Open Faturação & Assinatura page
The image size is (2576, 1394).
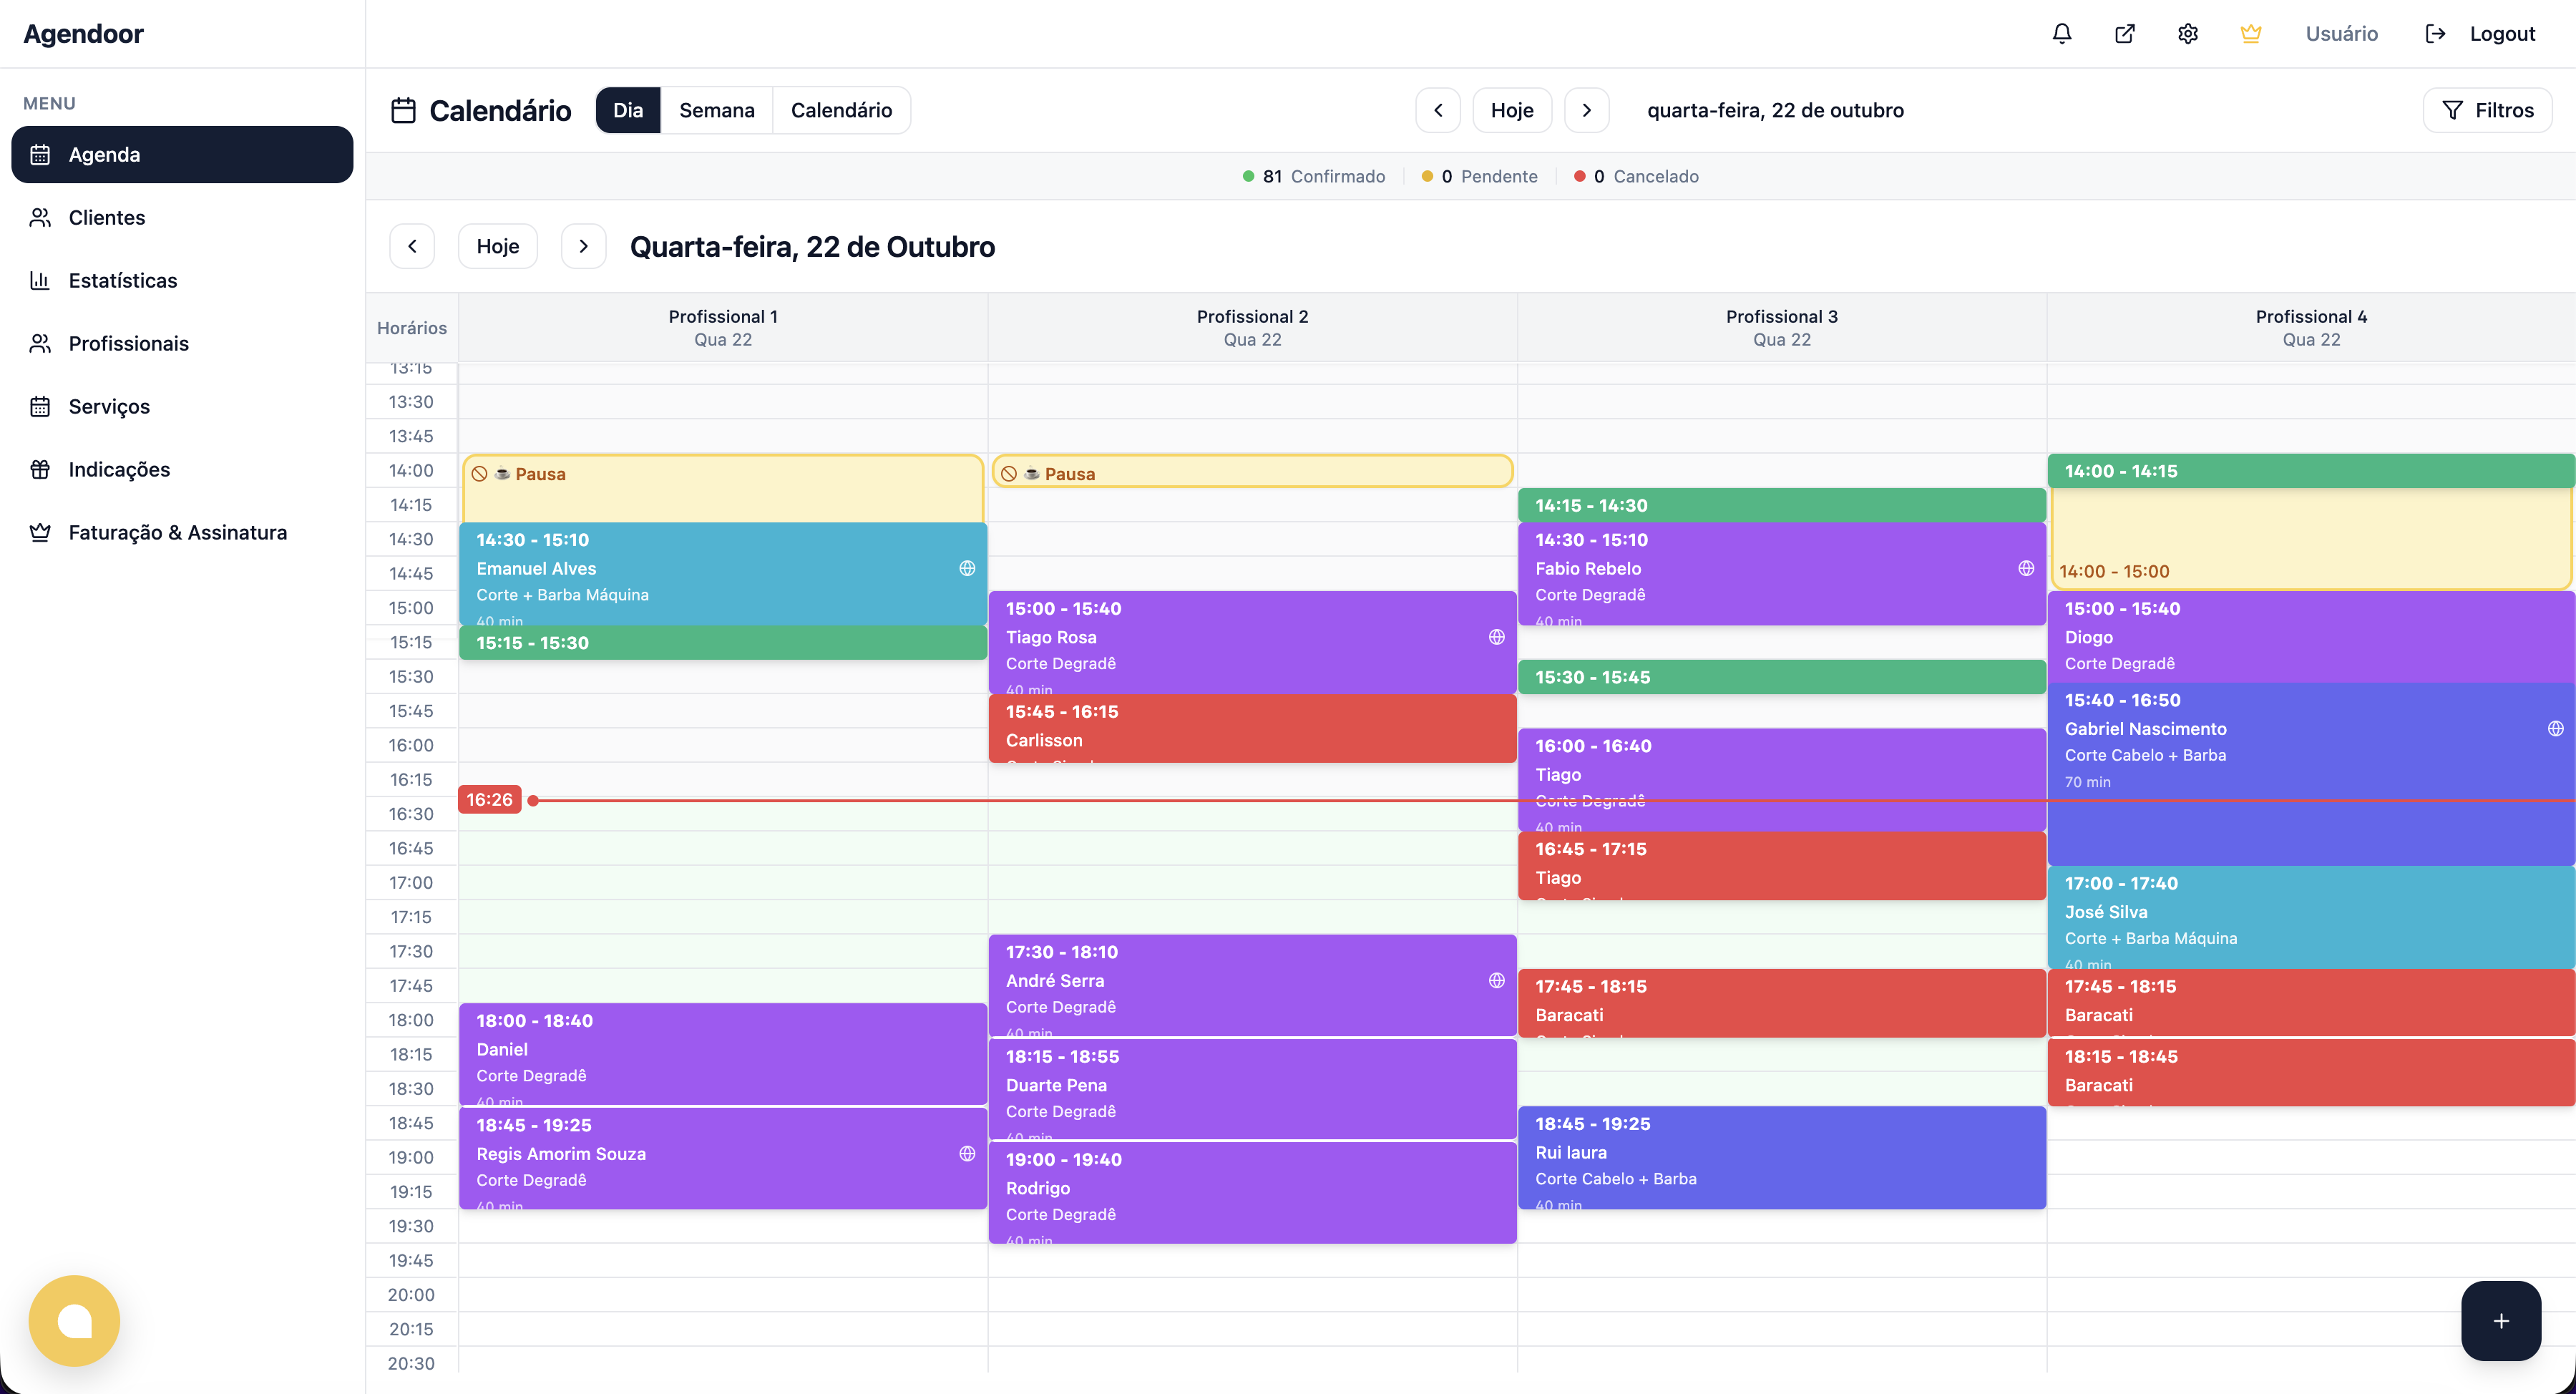(x=182, y=532)
